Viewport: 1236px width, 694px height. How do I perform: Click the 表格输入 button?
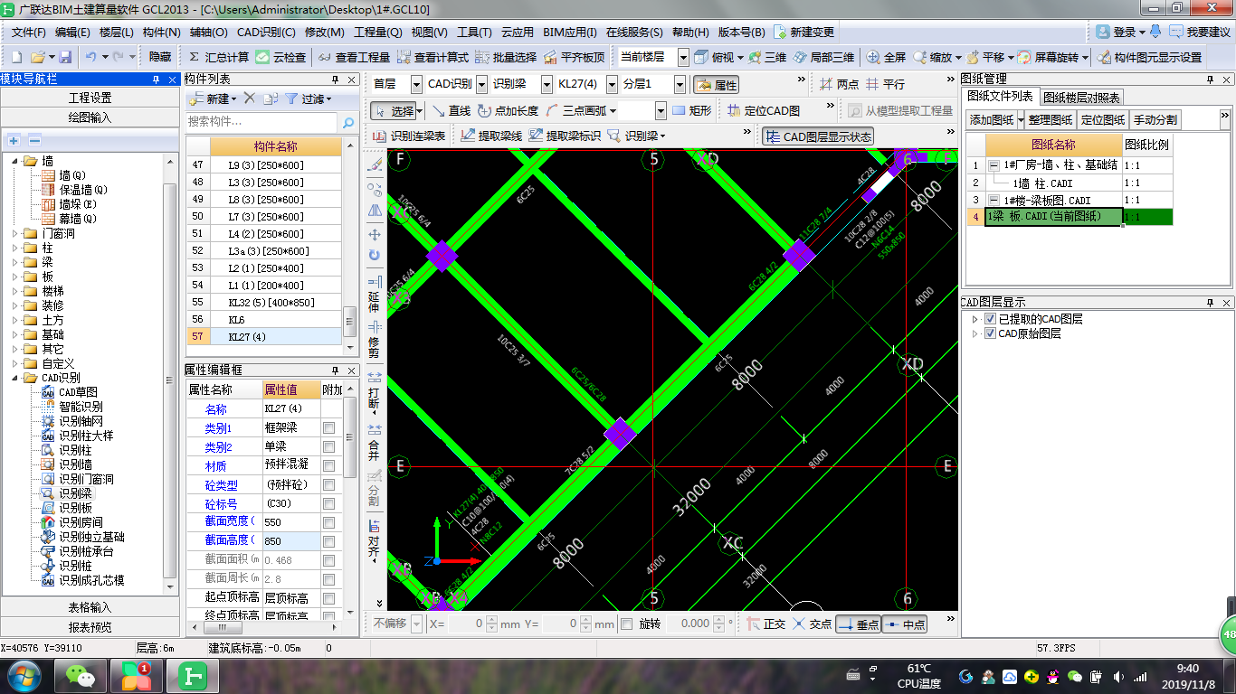(90, 607)
